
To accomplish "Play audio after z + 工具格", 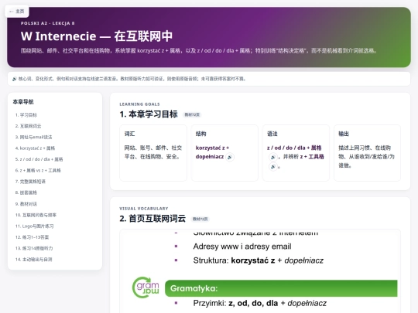I will click(272, 167).
